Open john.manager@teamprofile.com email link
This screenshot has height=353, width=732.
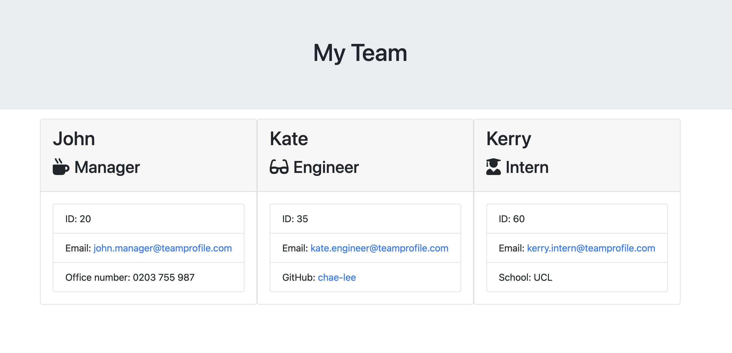(163, 248)
